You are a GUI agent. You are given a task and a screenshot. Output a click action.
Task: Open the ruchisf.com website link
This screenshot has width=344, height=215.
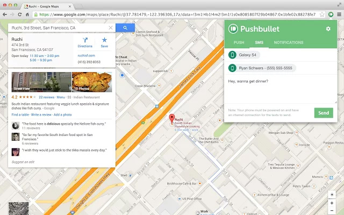(x=85, y=55)
